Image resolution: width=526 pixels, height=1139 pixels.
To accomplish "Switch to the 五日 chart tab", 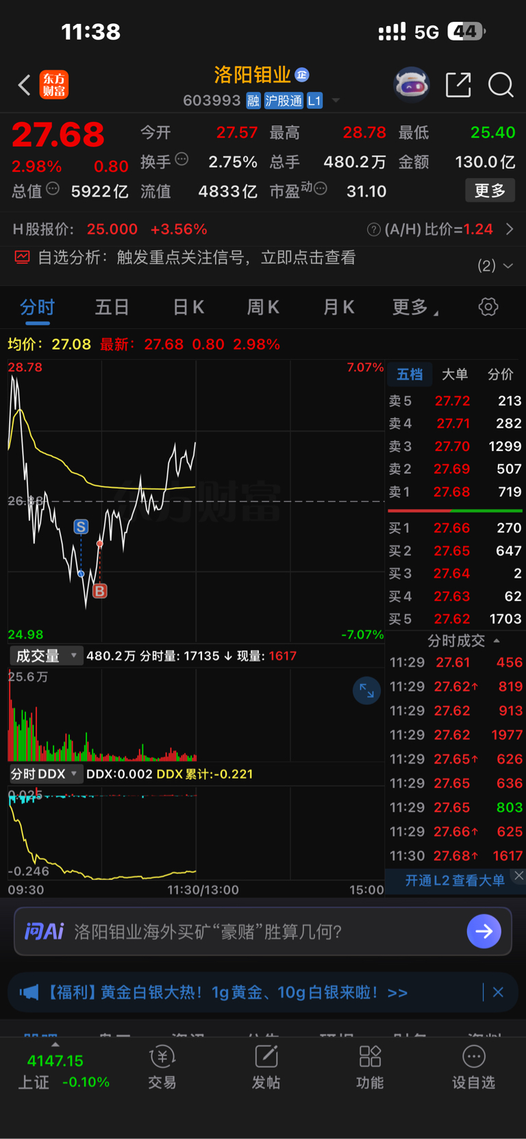I will coord(112,307).
